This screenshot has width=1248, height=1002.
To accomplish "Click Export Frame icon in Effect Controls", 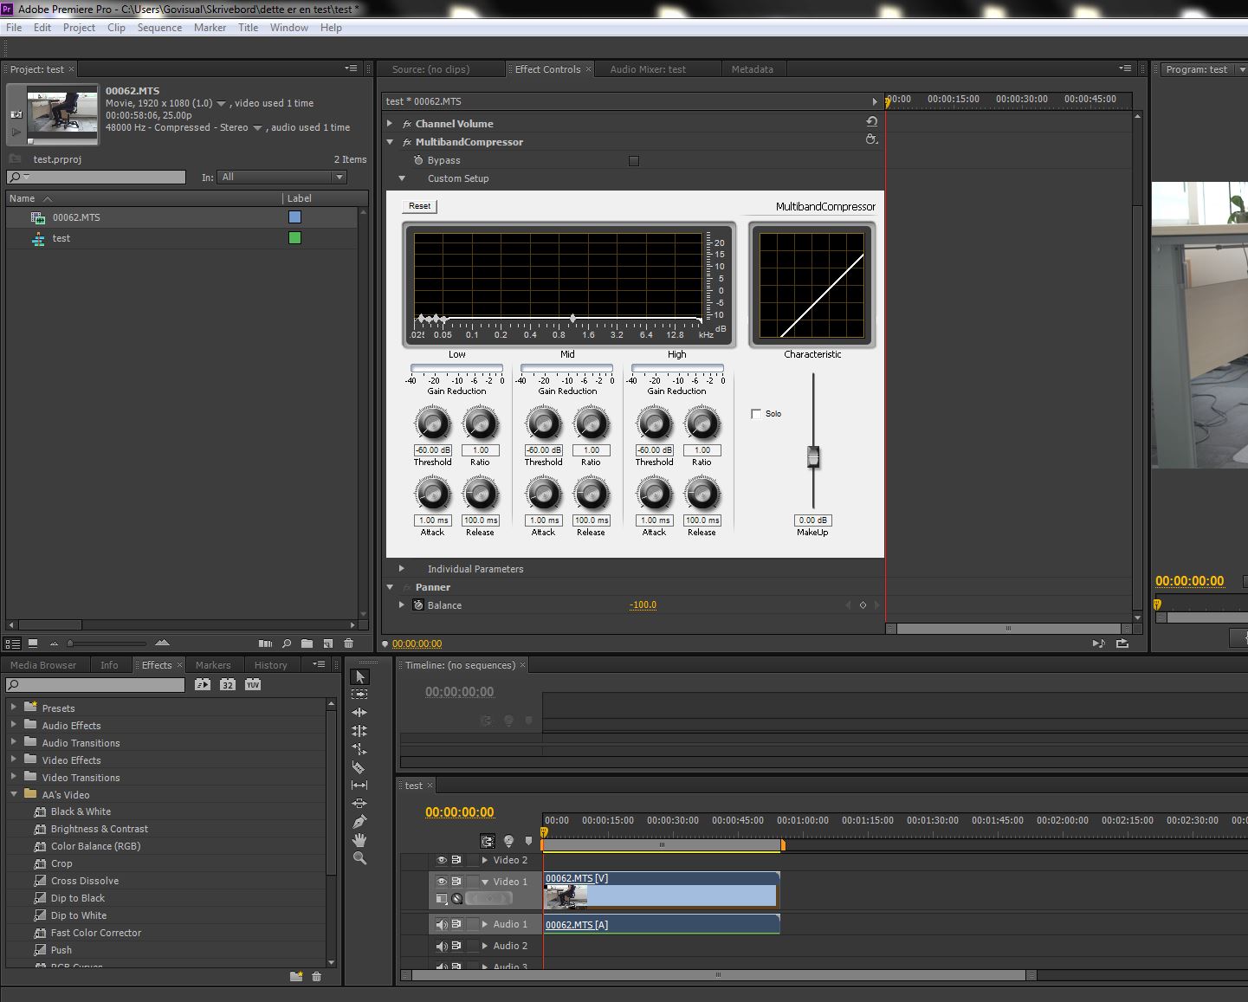I will [x=1122, y=643].
